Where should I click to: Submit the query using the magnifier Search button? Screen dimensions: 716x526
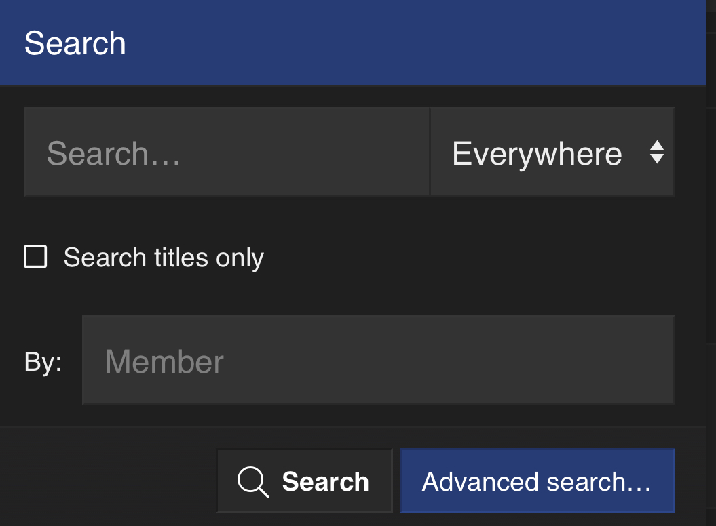tap(304, 481)
